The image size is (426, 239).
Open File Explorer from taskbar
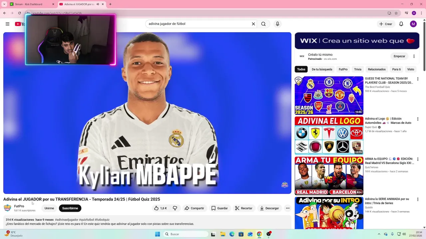point(223,234)
